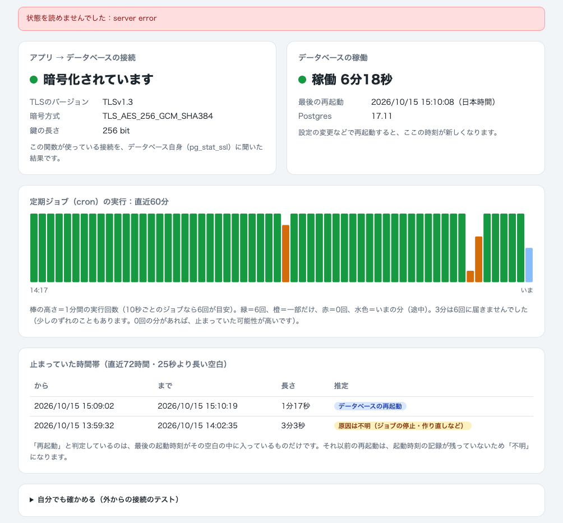
Task: Click the 止まっていた時間帯 section title
Action: tap(128, 364)
